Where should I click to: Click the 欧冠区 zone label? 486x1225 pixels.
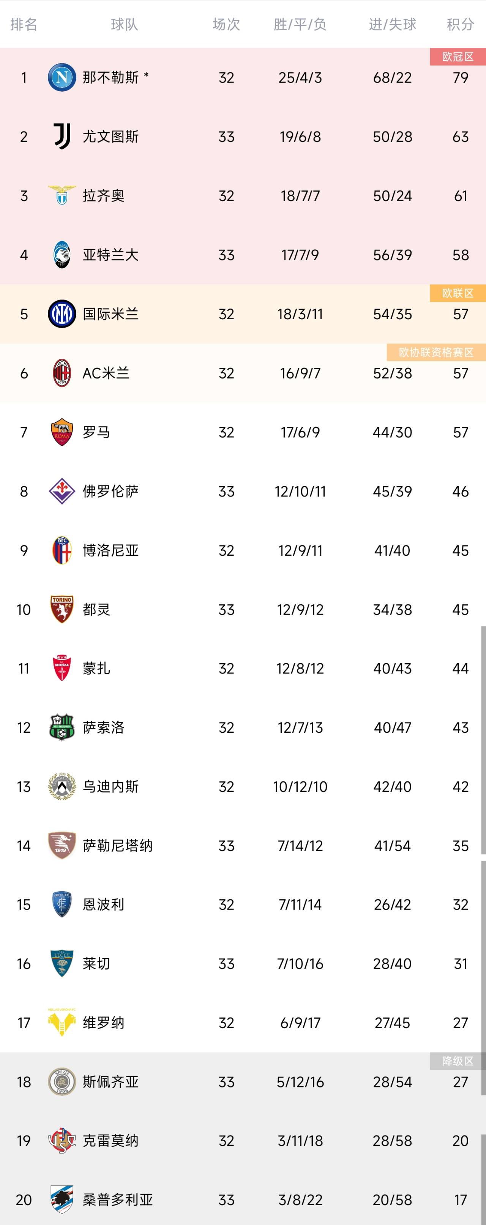click(457, 57)
